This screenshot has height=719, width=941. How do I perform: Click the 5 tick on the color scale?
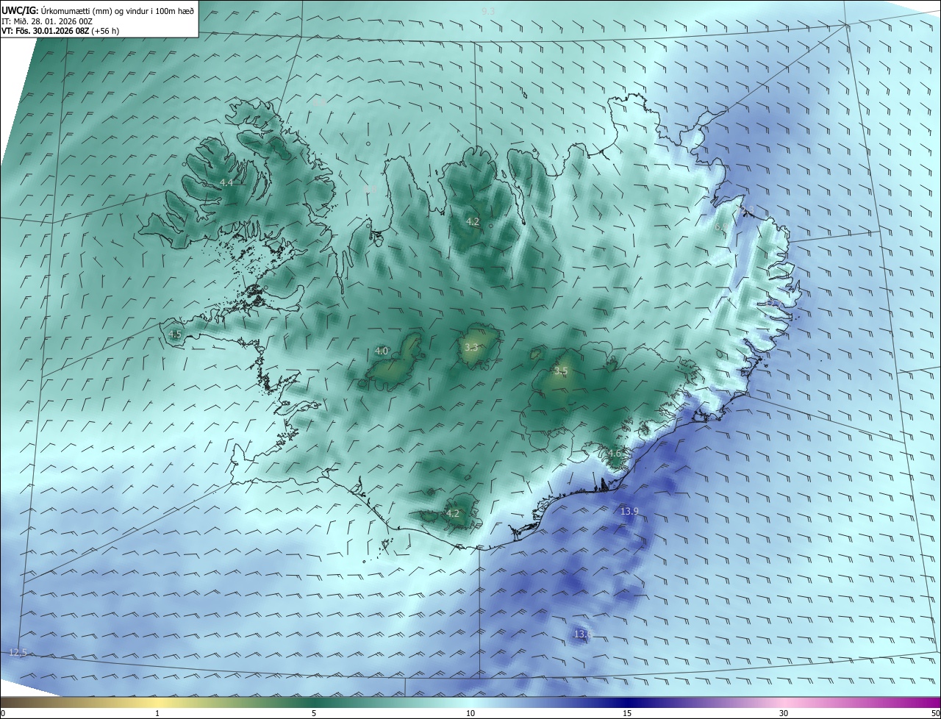[314, 713]
